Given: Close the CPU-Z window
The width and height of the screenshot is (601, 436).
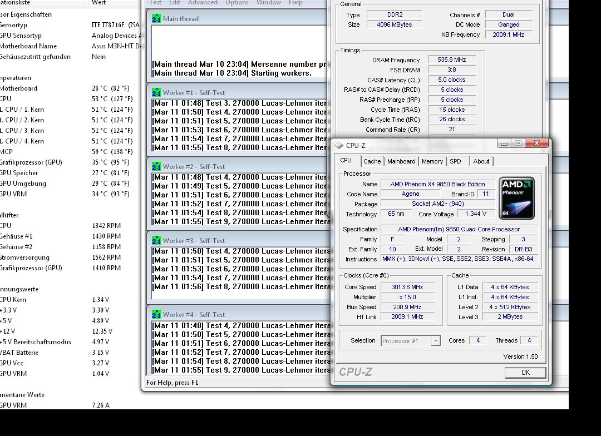Looking at the screenshot, I should tap(536, 143).
